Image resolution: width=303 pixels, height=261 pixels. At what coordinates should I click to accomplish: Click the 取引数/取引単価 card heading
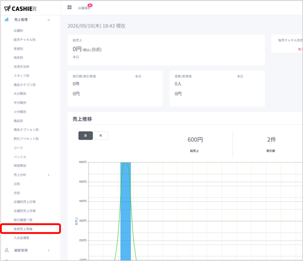pos(84,76)
